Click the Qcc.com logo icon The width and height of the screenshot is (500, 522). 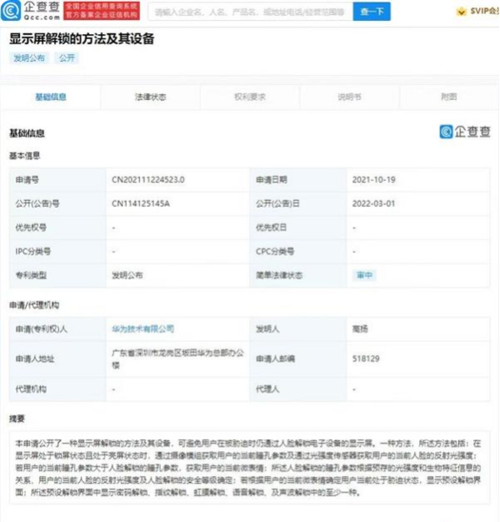[x=11, y=10]
